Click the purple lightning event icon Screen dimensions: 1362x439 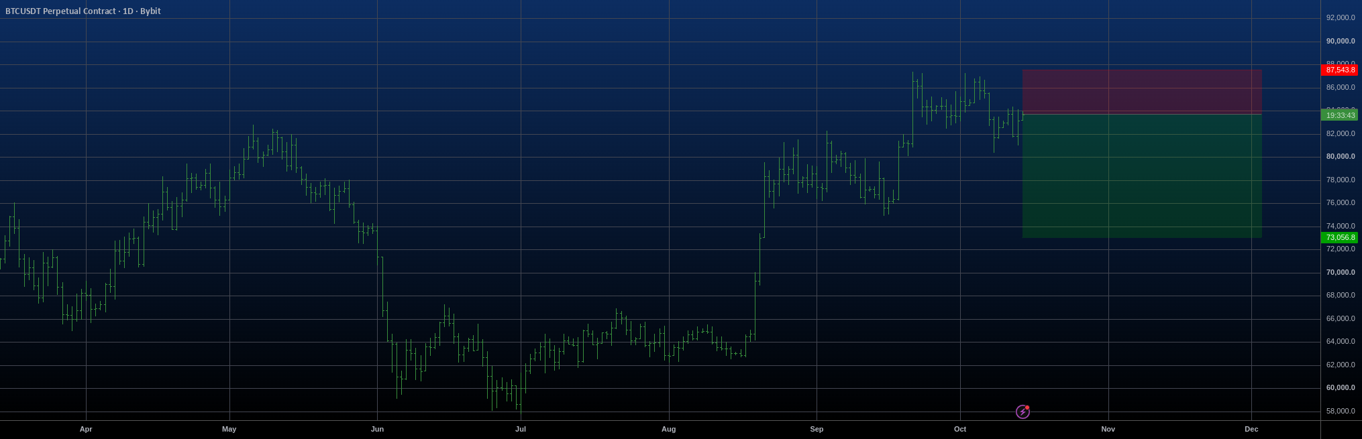[1023, 412]
